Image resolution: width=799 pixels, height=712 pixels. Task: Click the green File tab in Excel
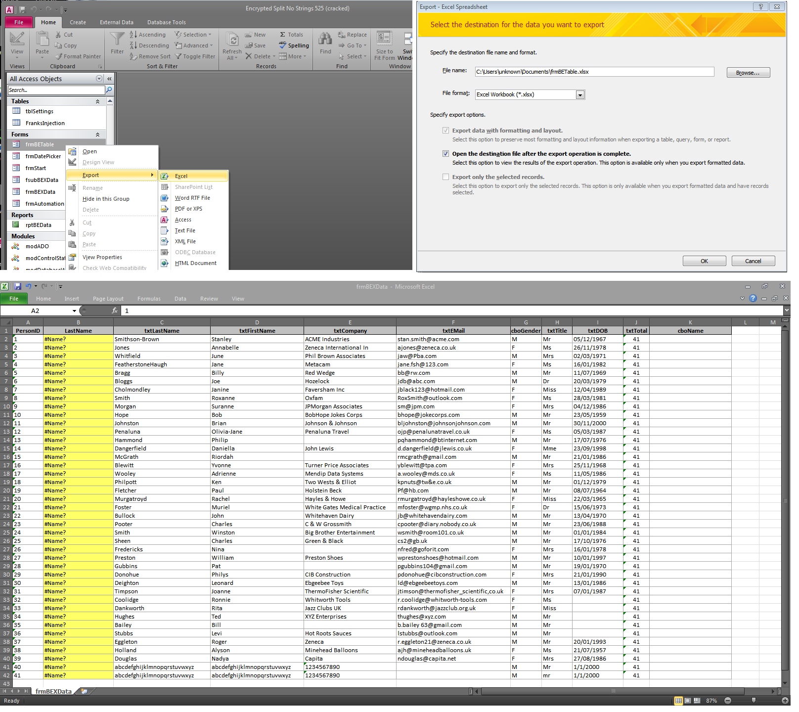coord(14,299)
